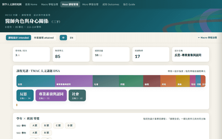Click the 反思 主軸 1 chip
The height and width of the screenshot is (139, 222).
coord(25,96)
